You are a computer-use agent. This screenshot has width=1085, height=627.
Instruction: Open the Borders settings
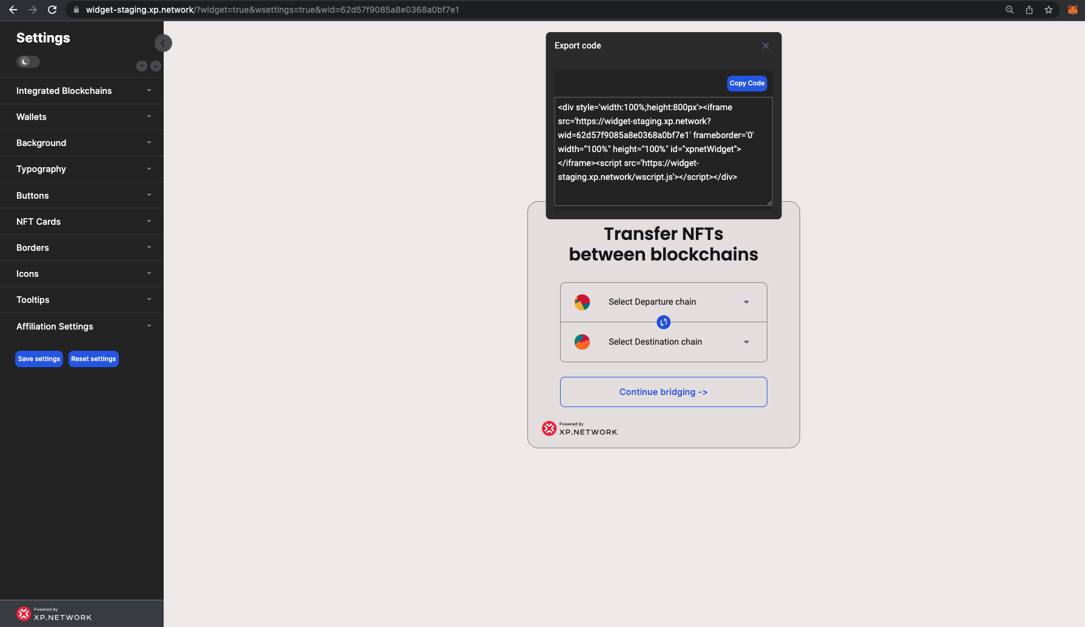82,248
